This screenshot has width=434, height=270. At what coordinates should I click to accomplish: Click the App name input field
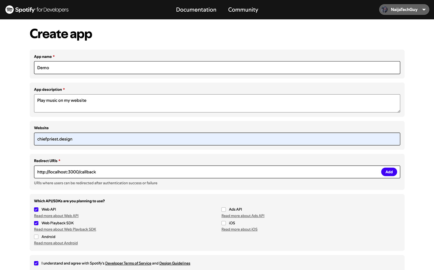[x=217, y=68]
